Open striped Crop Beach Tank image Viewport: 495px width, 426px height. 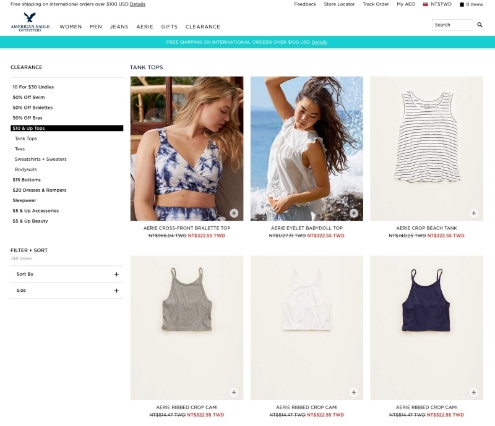pyautogui.click(x=426, y=148)
